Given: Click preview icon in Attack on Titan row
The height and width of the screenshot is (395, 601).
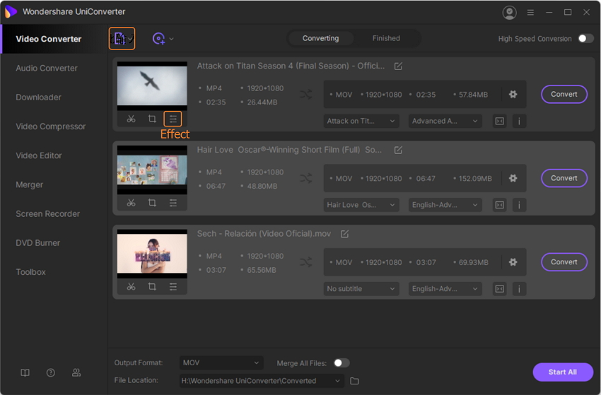Looking at the screenshot, I should pos(499,121).
